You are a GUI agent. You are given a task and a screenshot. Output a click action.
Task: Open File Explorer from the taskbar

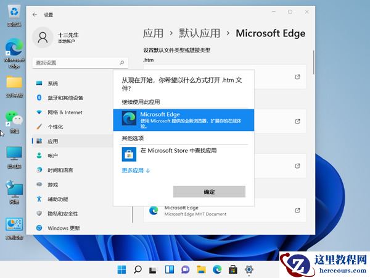201,269
